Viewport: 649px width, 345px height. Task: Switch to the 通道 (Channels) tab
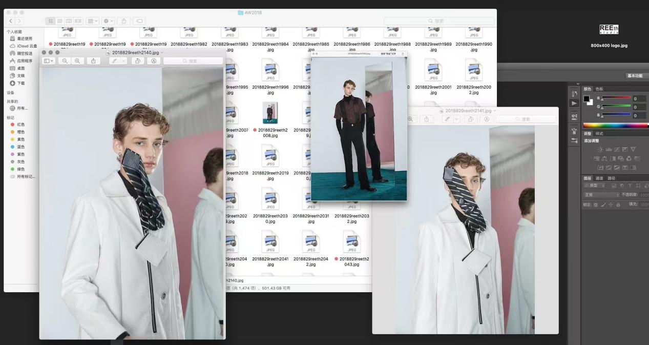[x=599, y=178]
